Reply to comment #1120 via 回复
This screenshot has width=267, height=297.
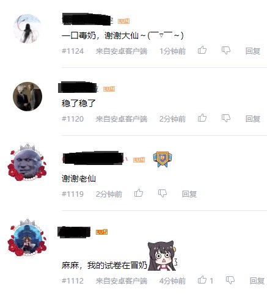pyautogui.click(x=253, y=119)
